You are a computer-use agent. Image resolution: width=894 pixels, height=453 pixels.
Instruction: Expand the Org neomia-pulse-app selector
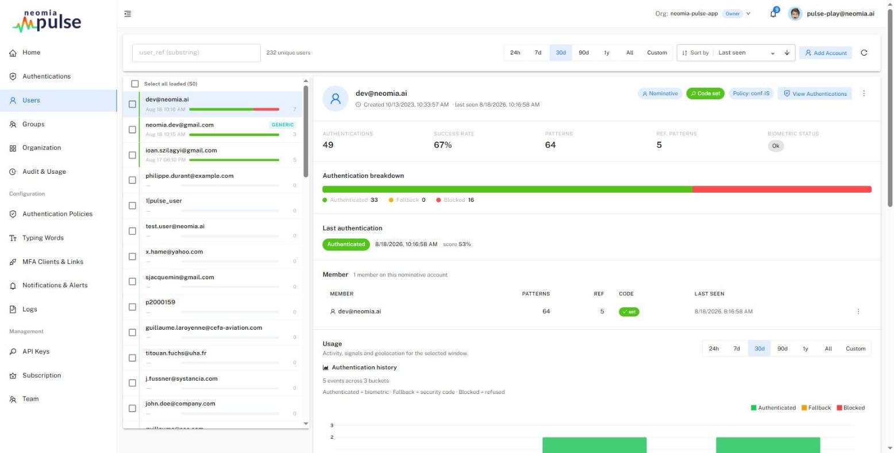point(703,14)
